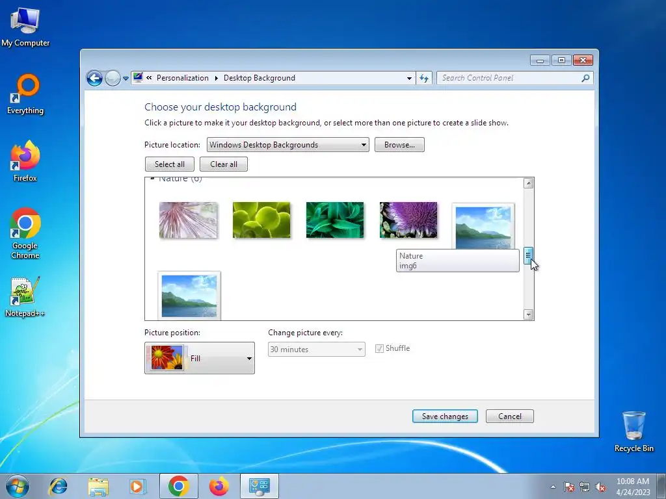Click the muted volume tray icon
This screenshot has width=666, height=499.
[600, 487]
